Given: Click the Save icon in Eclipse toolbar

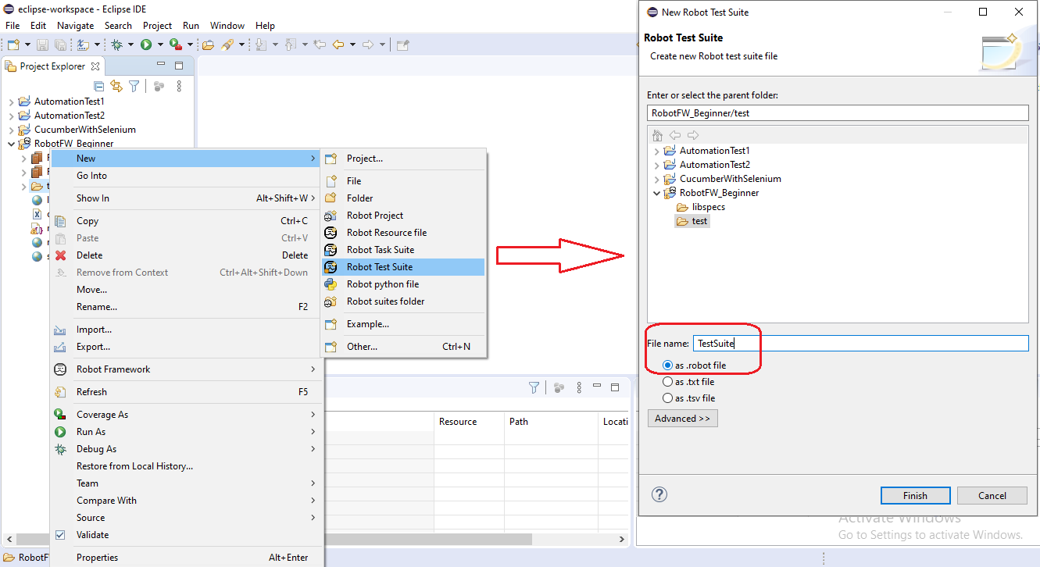Looking at the screenshot, I should [42, 45].
